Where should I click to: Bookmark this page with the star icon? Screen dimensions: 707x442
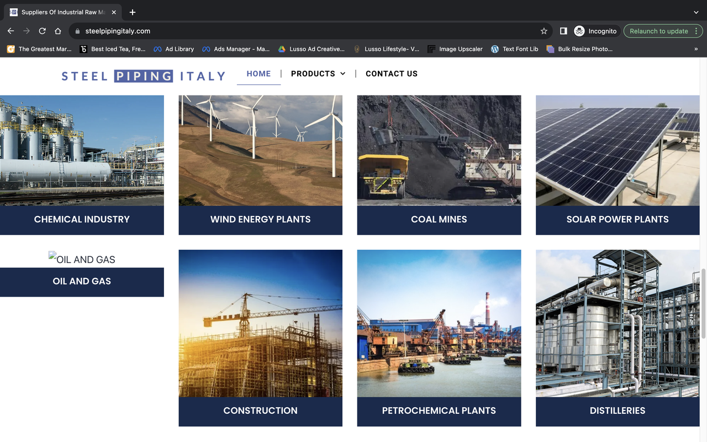[544, 31]
